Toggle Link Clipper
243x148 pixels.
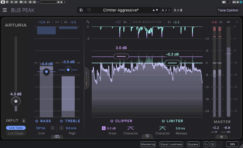coord(16,133)
